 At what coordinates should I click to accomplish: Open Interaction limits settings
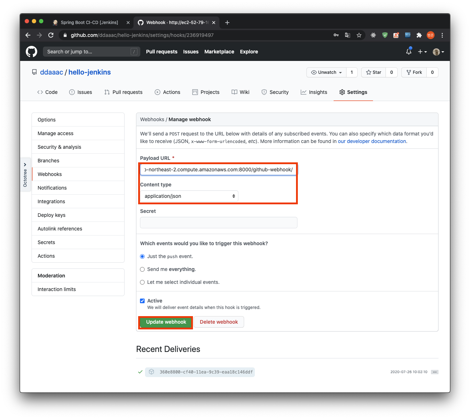pyautogui.click(x=78, y=289)
